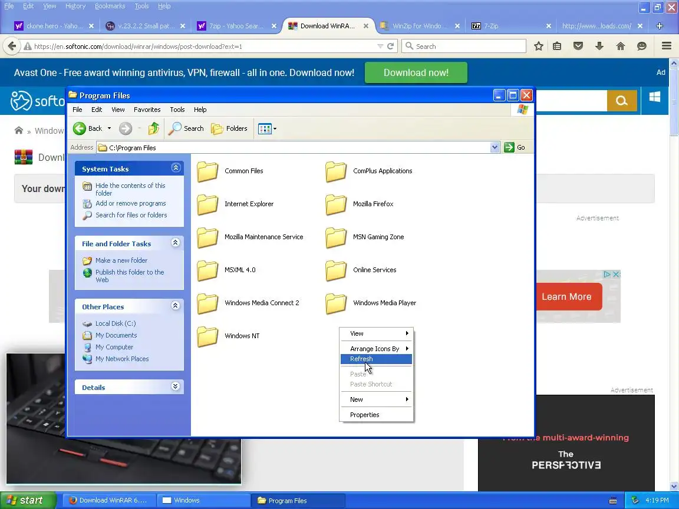The height and width of the screenshot is (509, 679).
Task: Click Add or remove programs link
Action: point(130,203)
